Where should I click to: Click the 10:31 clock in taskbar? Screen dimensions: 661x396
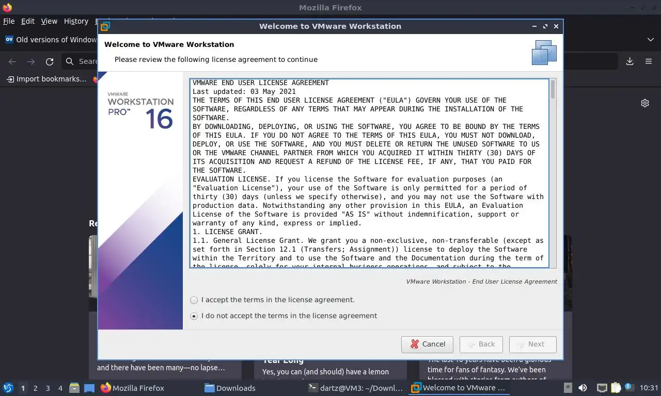[x=649, y=388]
